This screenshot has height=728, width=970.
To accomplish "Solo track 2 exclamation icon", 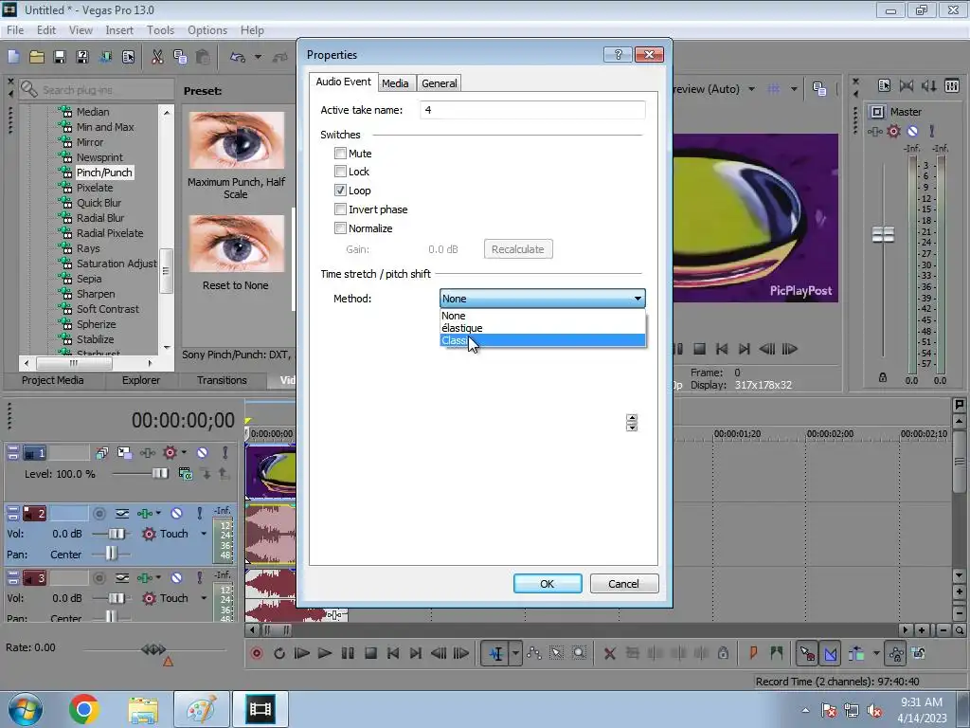I will click(x=199, y=513).
